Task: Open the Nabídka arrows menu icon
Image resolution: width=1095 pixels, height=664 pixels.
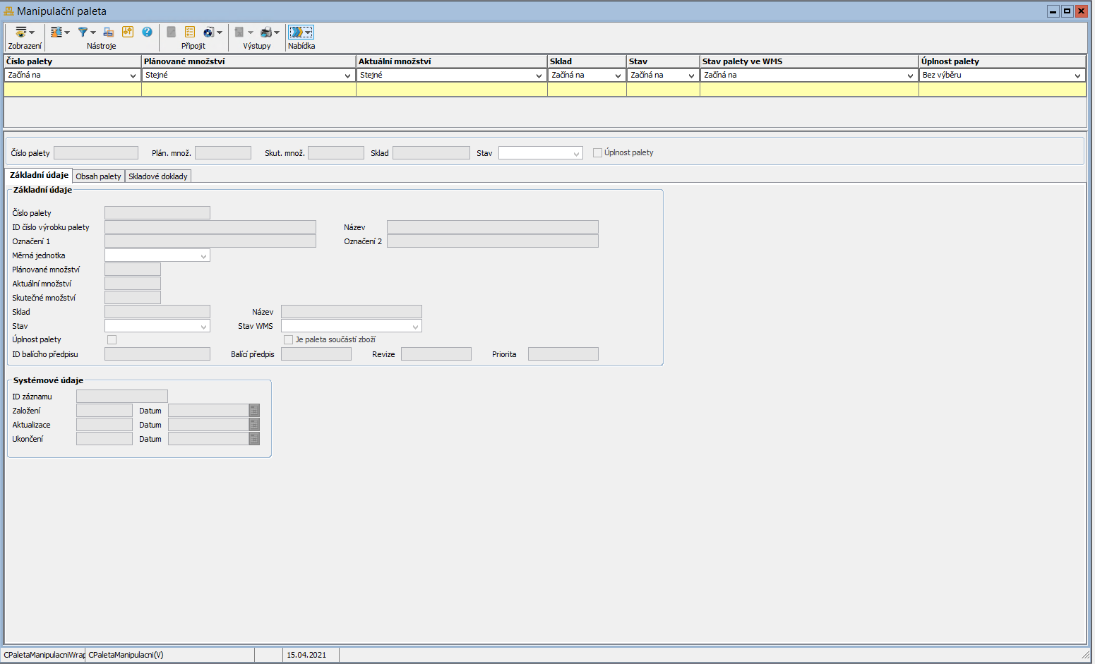Action: [x=297, y=32]
